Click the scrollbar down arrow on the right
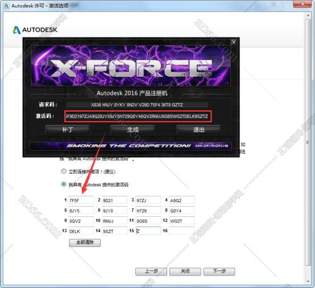 [x=308, y=282]
